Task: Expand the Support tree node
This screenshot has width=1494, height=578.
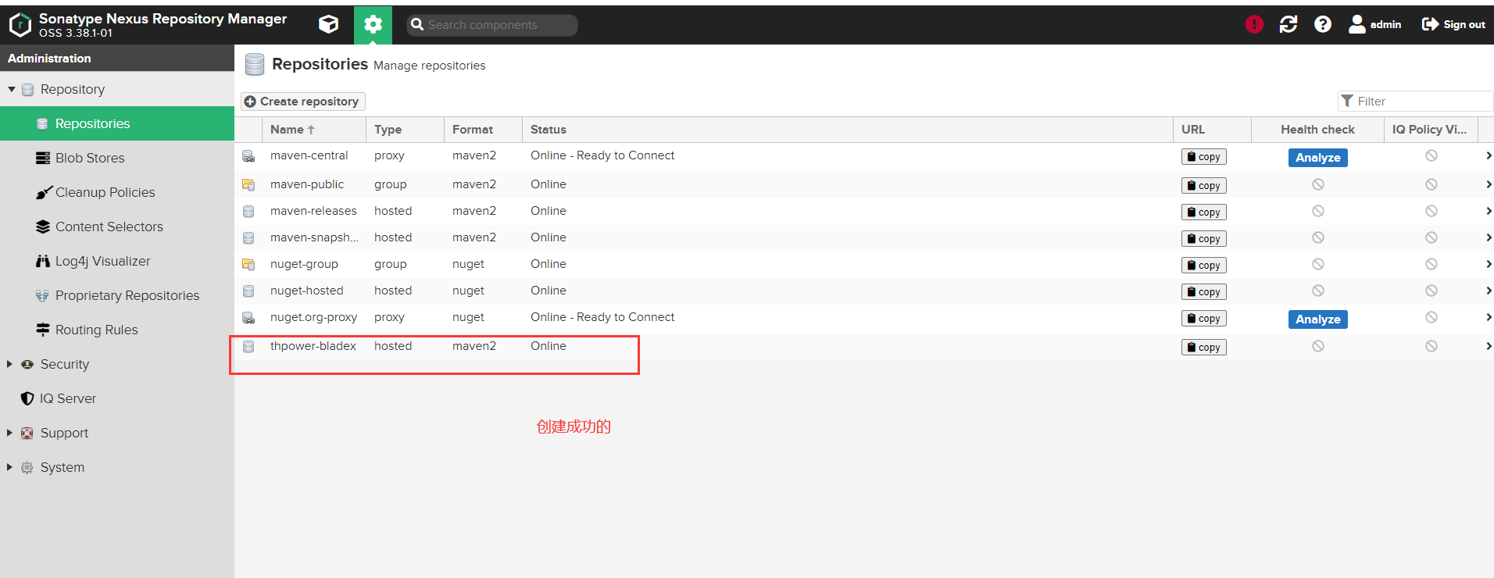Action: click(x=9, y=433)
